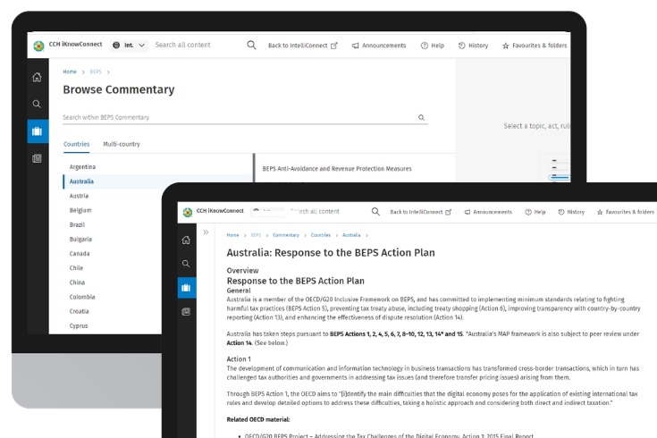Open the Int. region dropdown in back window
The image size is (657, 438).
pyautogui.click(x=130, y=45)
